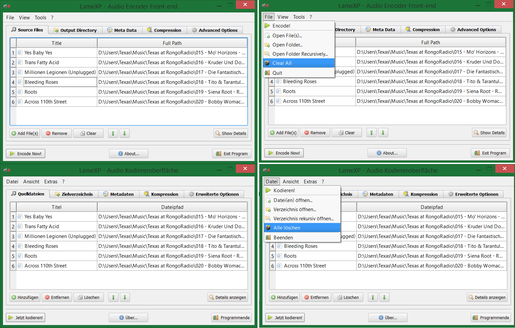Click the green play icon beside Encode! menu entry

point(268,26)
